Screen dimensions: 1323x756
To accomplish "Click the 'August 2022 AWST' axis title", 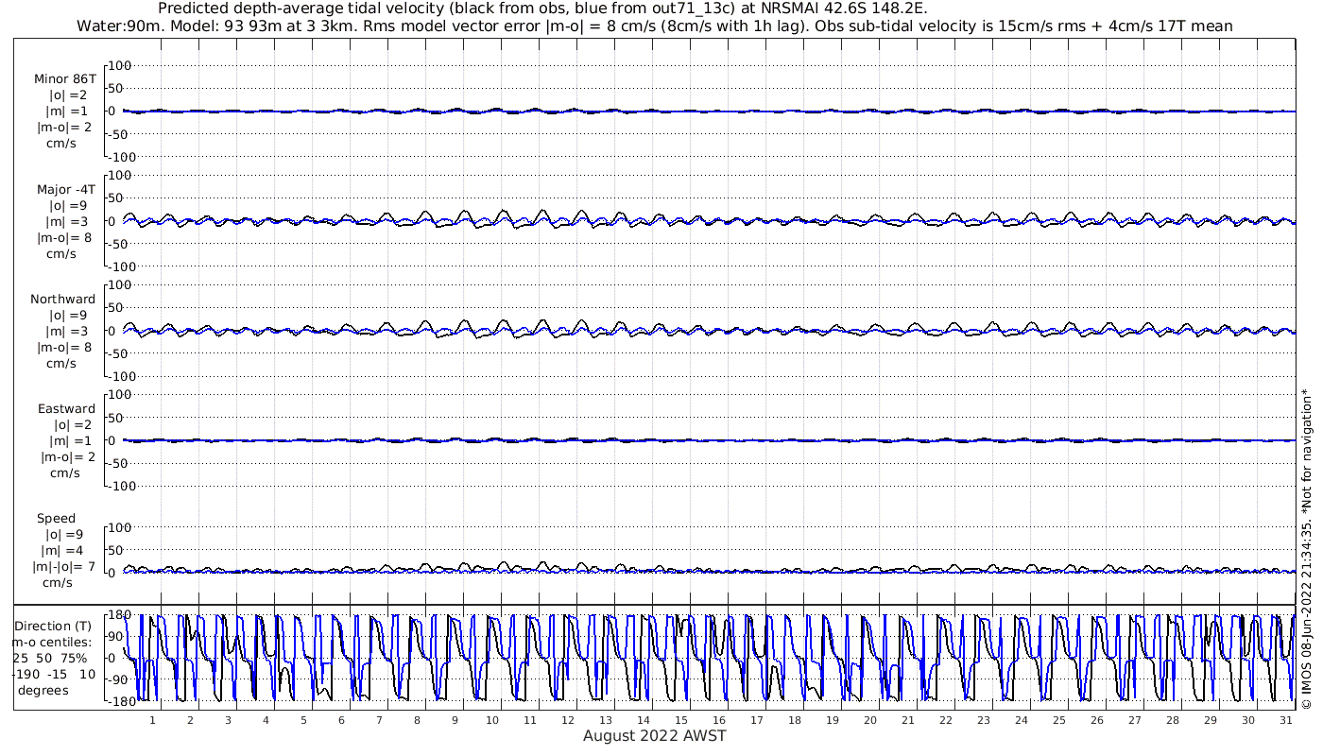I will 654,735.
